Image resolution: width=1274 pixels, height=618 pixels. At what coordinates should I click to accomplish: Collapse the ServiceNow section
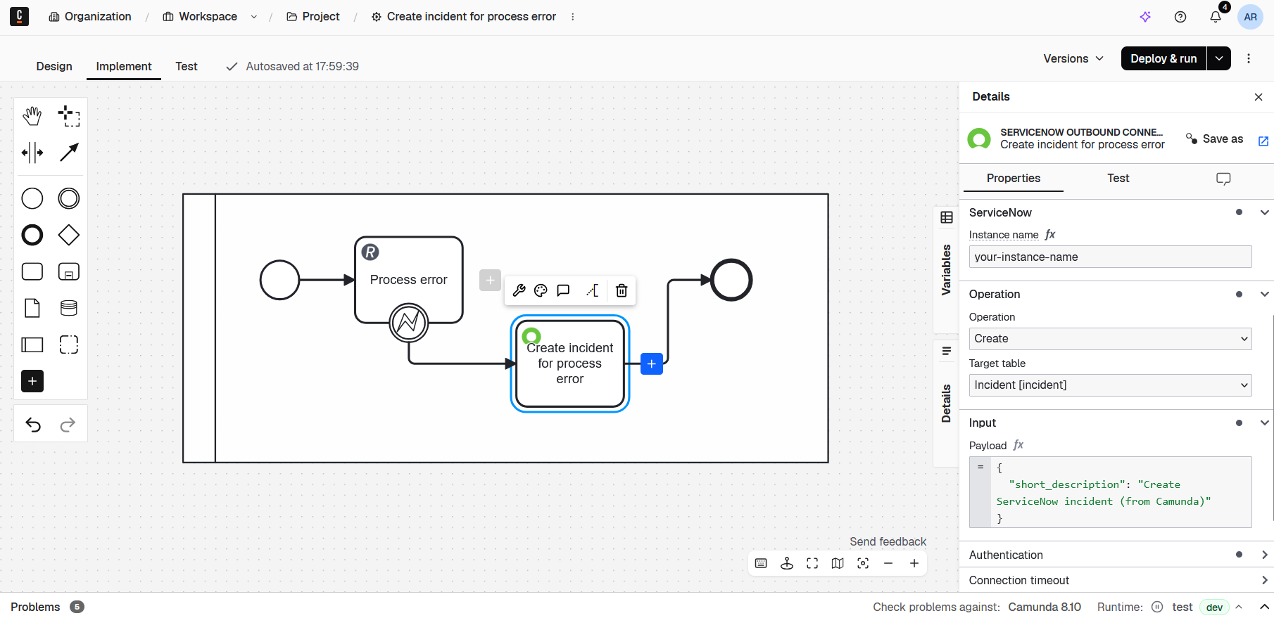[x=1264, y=212]
